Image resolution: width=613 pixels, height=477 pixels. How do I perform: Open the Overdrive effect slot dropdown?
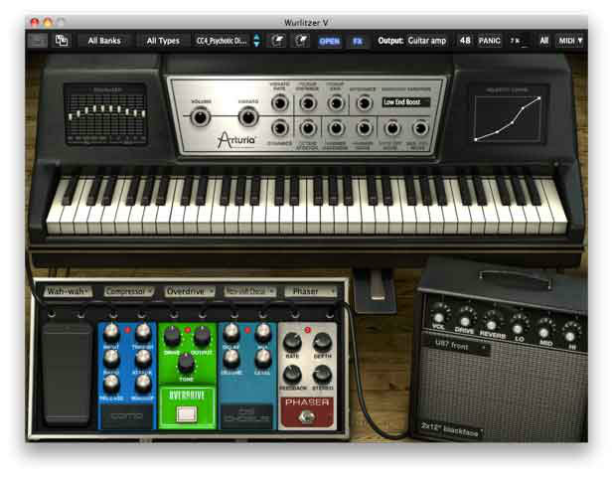(190, 291)
